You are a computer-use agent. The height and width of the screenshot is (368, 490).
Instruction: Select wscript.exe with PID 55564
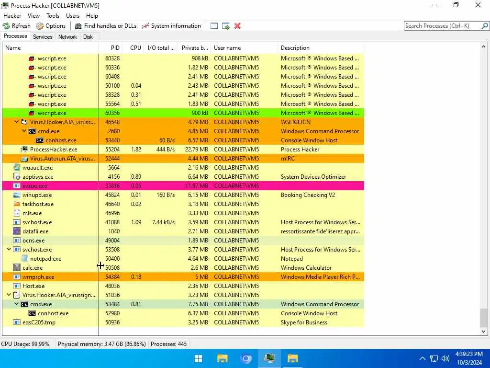pos(183,104)
